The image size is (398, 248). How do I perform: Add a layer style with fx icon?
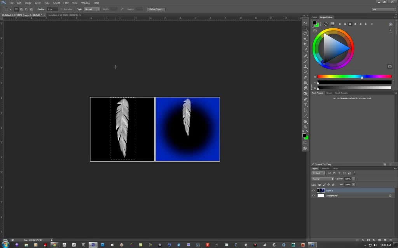(x=363, y=241)
